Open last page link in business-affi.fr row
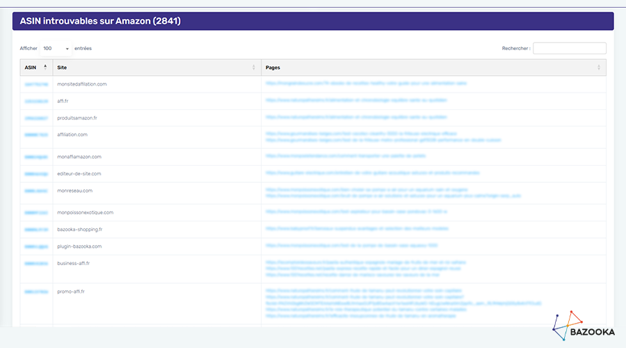Image resolution: width=626 pixels, height=348 pixels. (x=353, y=275)
